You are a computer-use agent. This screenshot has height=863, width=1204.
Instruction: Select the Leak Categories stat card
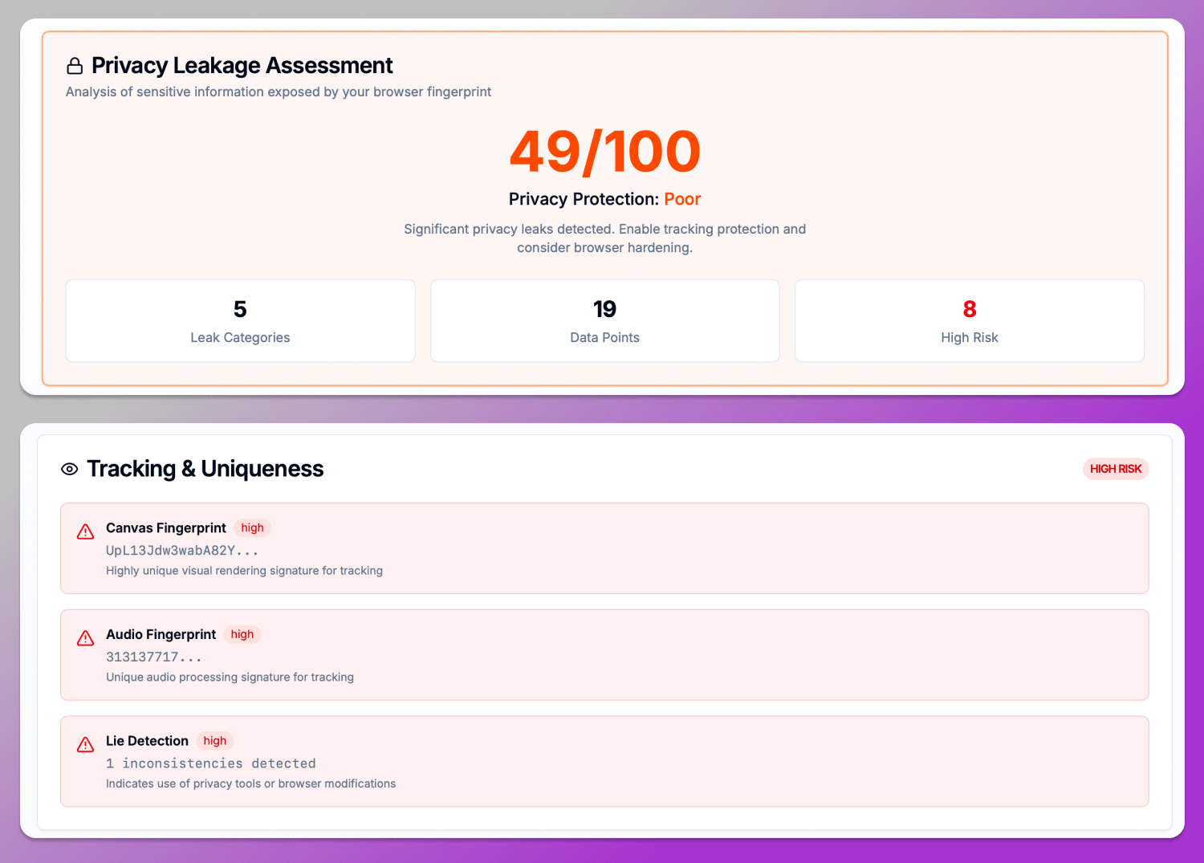240,321
